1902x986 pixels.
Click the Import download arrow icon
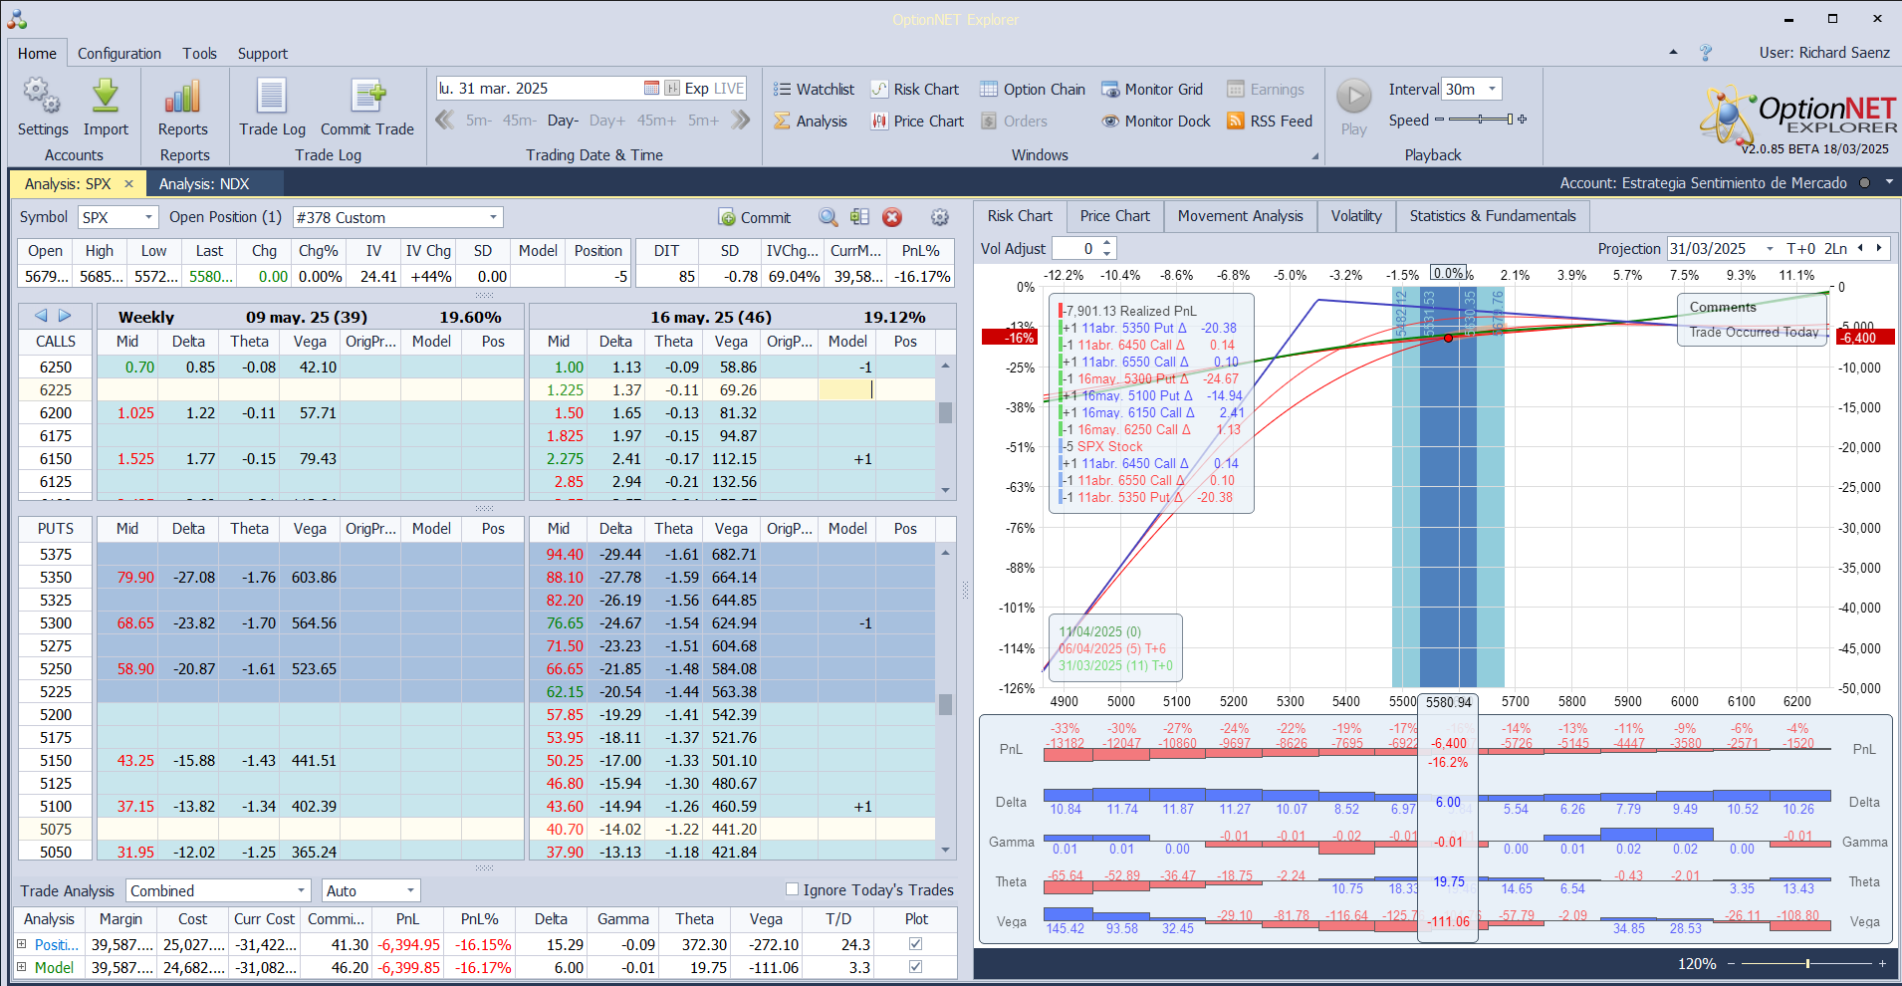[106, 97]
